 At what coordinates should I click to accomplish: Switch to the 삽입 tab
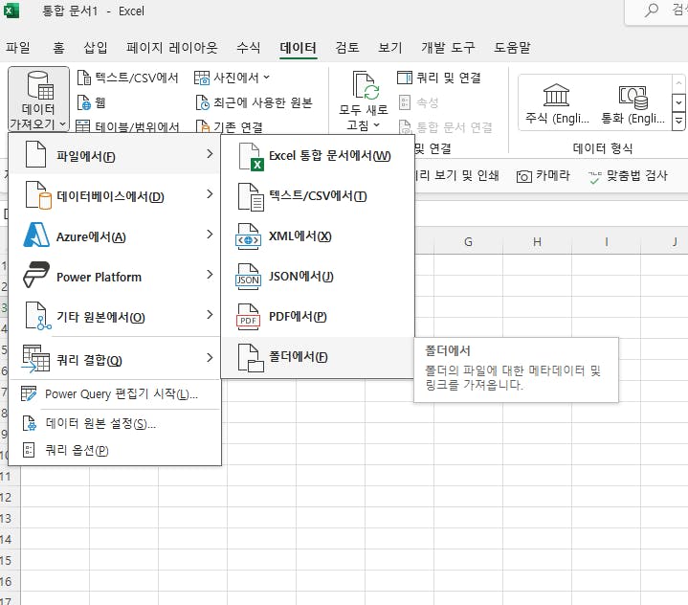point(96,48)
